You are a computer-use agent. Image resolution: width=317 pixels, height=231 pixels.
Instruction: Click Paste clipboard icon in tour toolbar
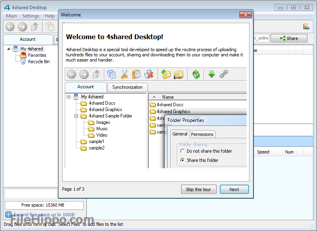tap(136, 74)
